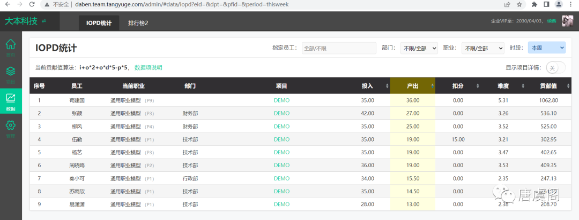This screenshot has height=220, width=579.
Task: Click the employee name 苟建国
Action: click(77, 100)
